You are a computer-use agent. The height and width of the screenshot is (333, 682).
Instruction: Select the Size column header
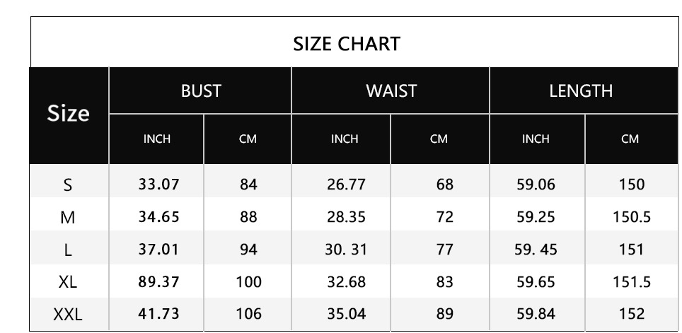[69, 113]
